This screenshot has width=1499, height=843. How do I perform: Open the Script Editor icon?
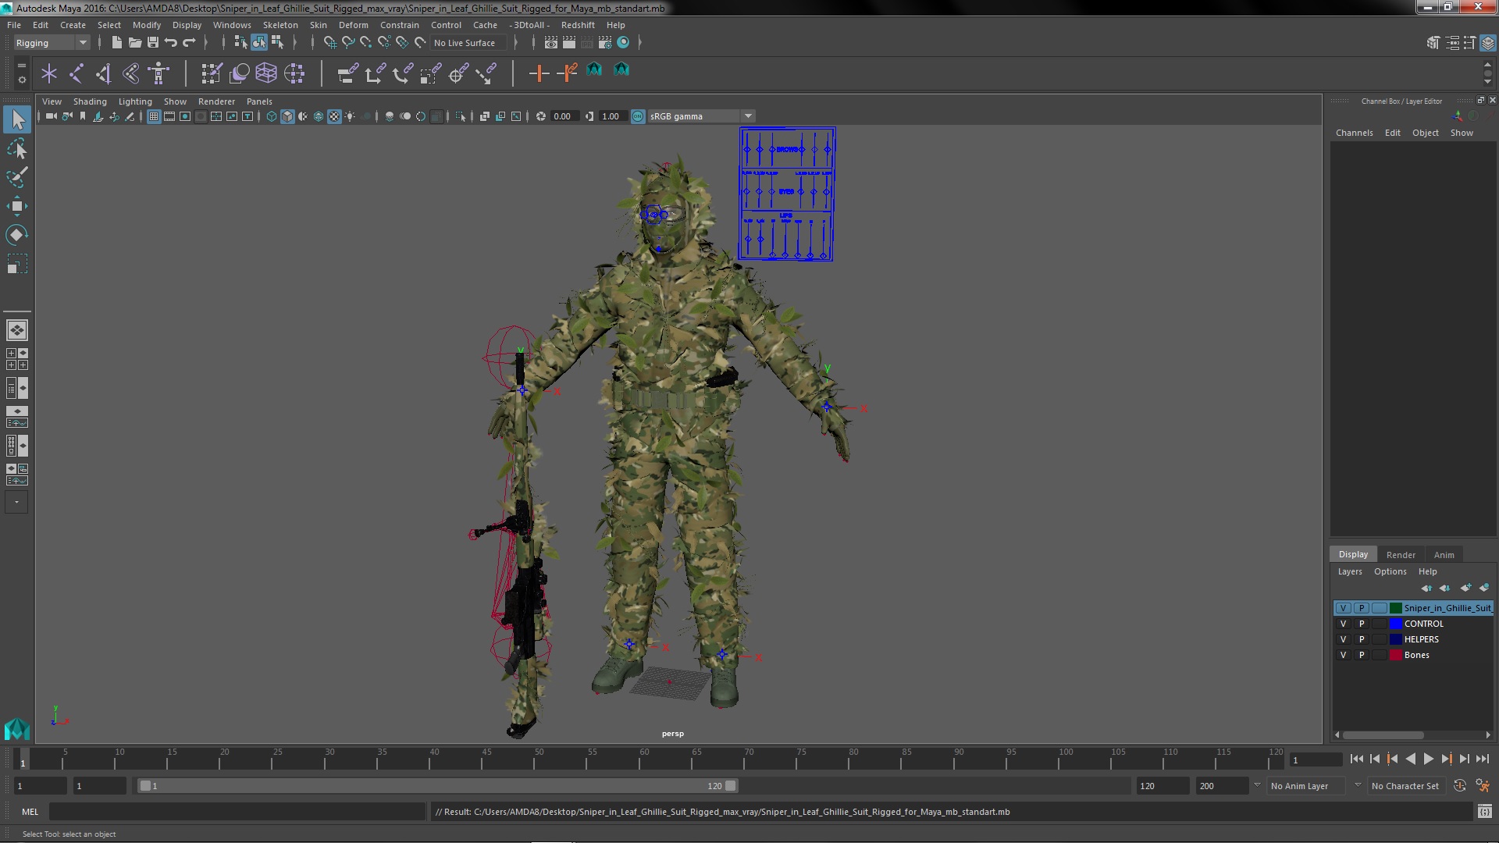pos(1484,812)
